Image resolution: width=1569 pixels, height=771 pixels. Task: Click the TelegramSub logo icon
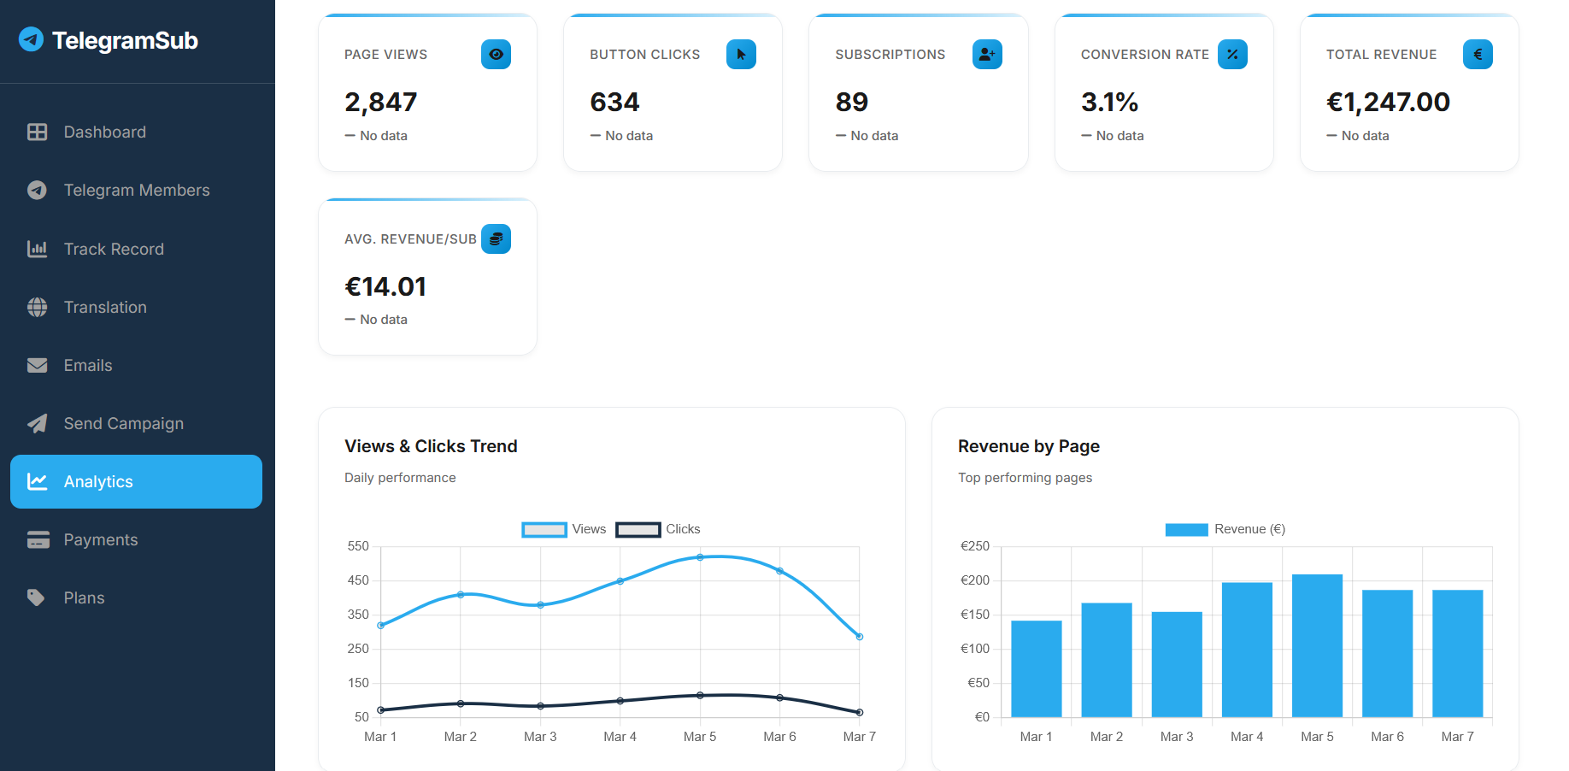click(x=32, y=39)
